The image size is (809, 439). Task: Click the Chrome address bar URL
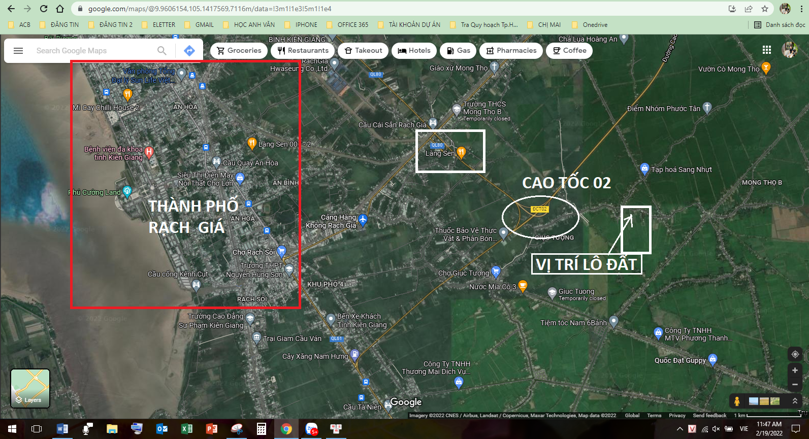[x=210, y=9]
